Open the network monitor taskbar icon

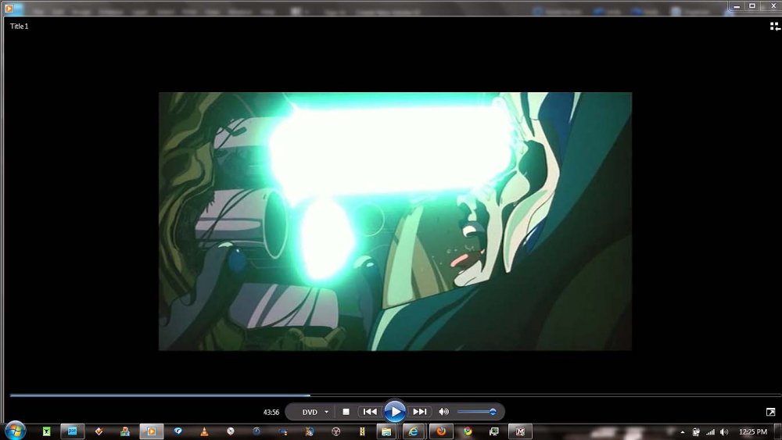493,431
